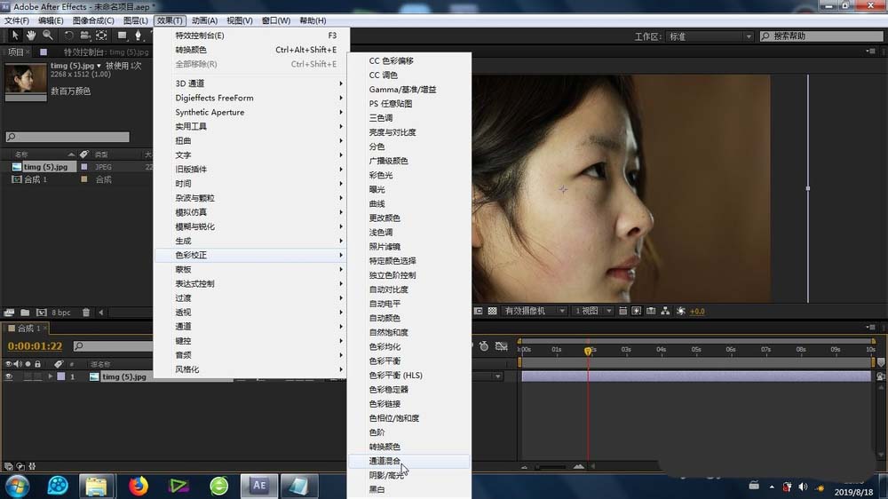The height and width of the screenshot is (499, 888).
Task: Select the Rotation tool
Action: click(x=68, y=36)
